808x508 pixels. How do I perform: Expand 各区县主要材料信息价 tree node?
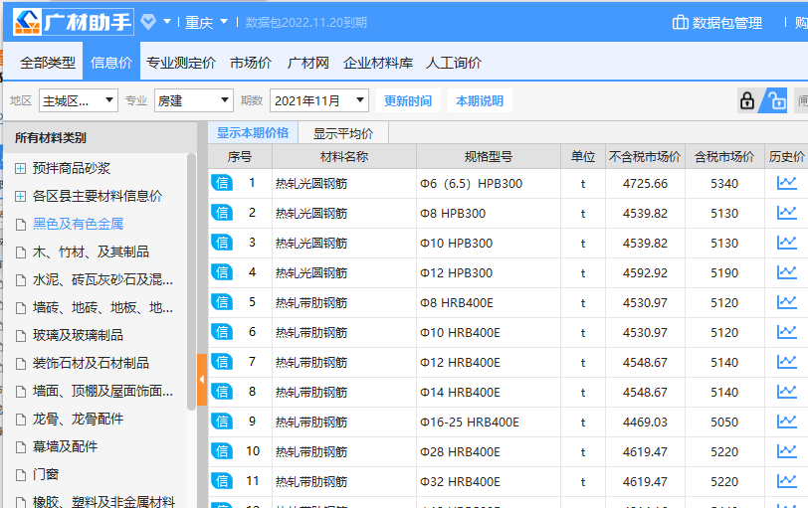(20, 196)
